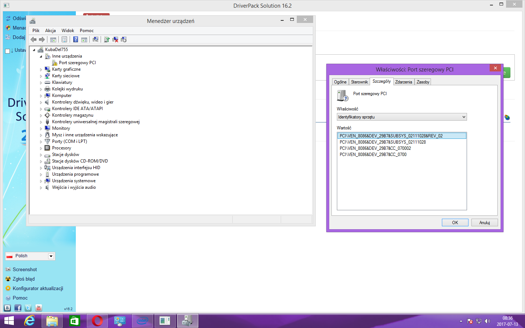Image resolution: width=525 pixels, height=328 pixels.
Task: Click the Zgłoś błąd link
Action: coord(24,279)
